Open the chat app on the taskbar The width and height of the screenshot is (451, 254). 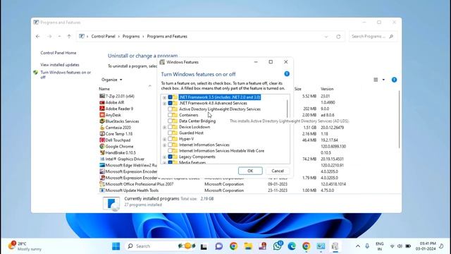(x=218, y=246)
